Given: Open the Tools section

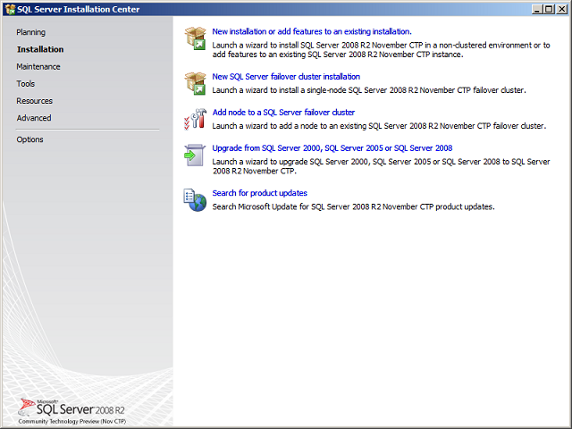Looking at the screenshot, I should pos(26,83).
